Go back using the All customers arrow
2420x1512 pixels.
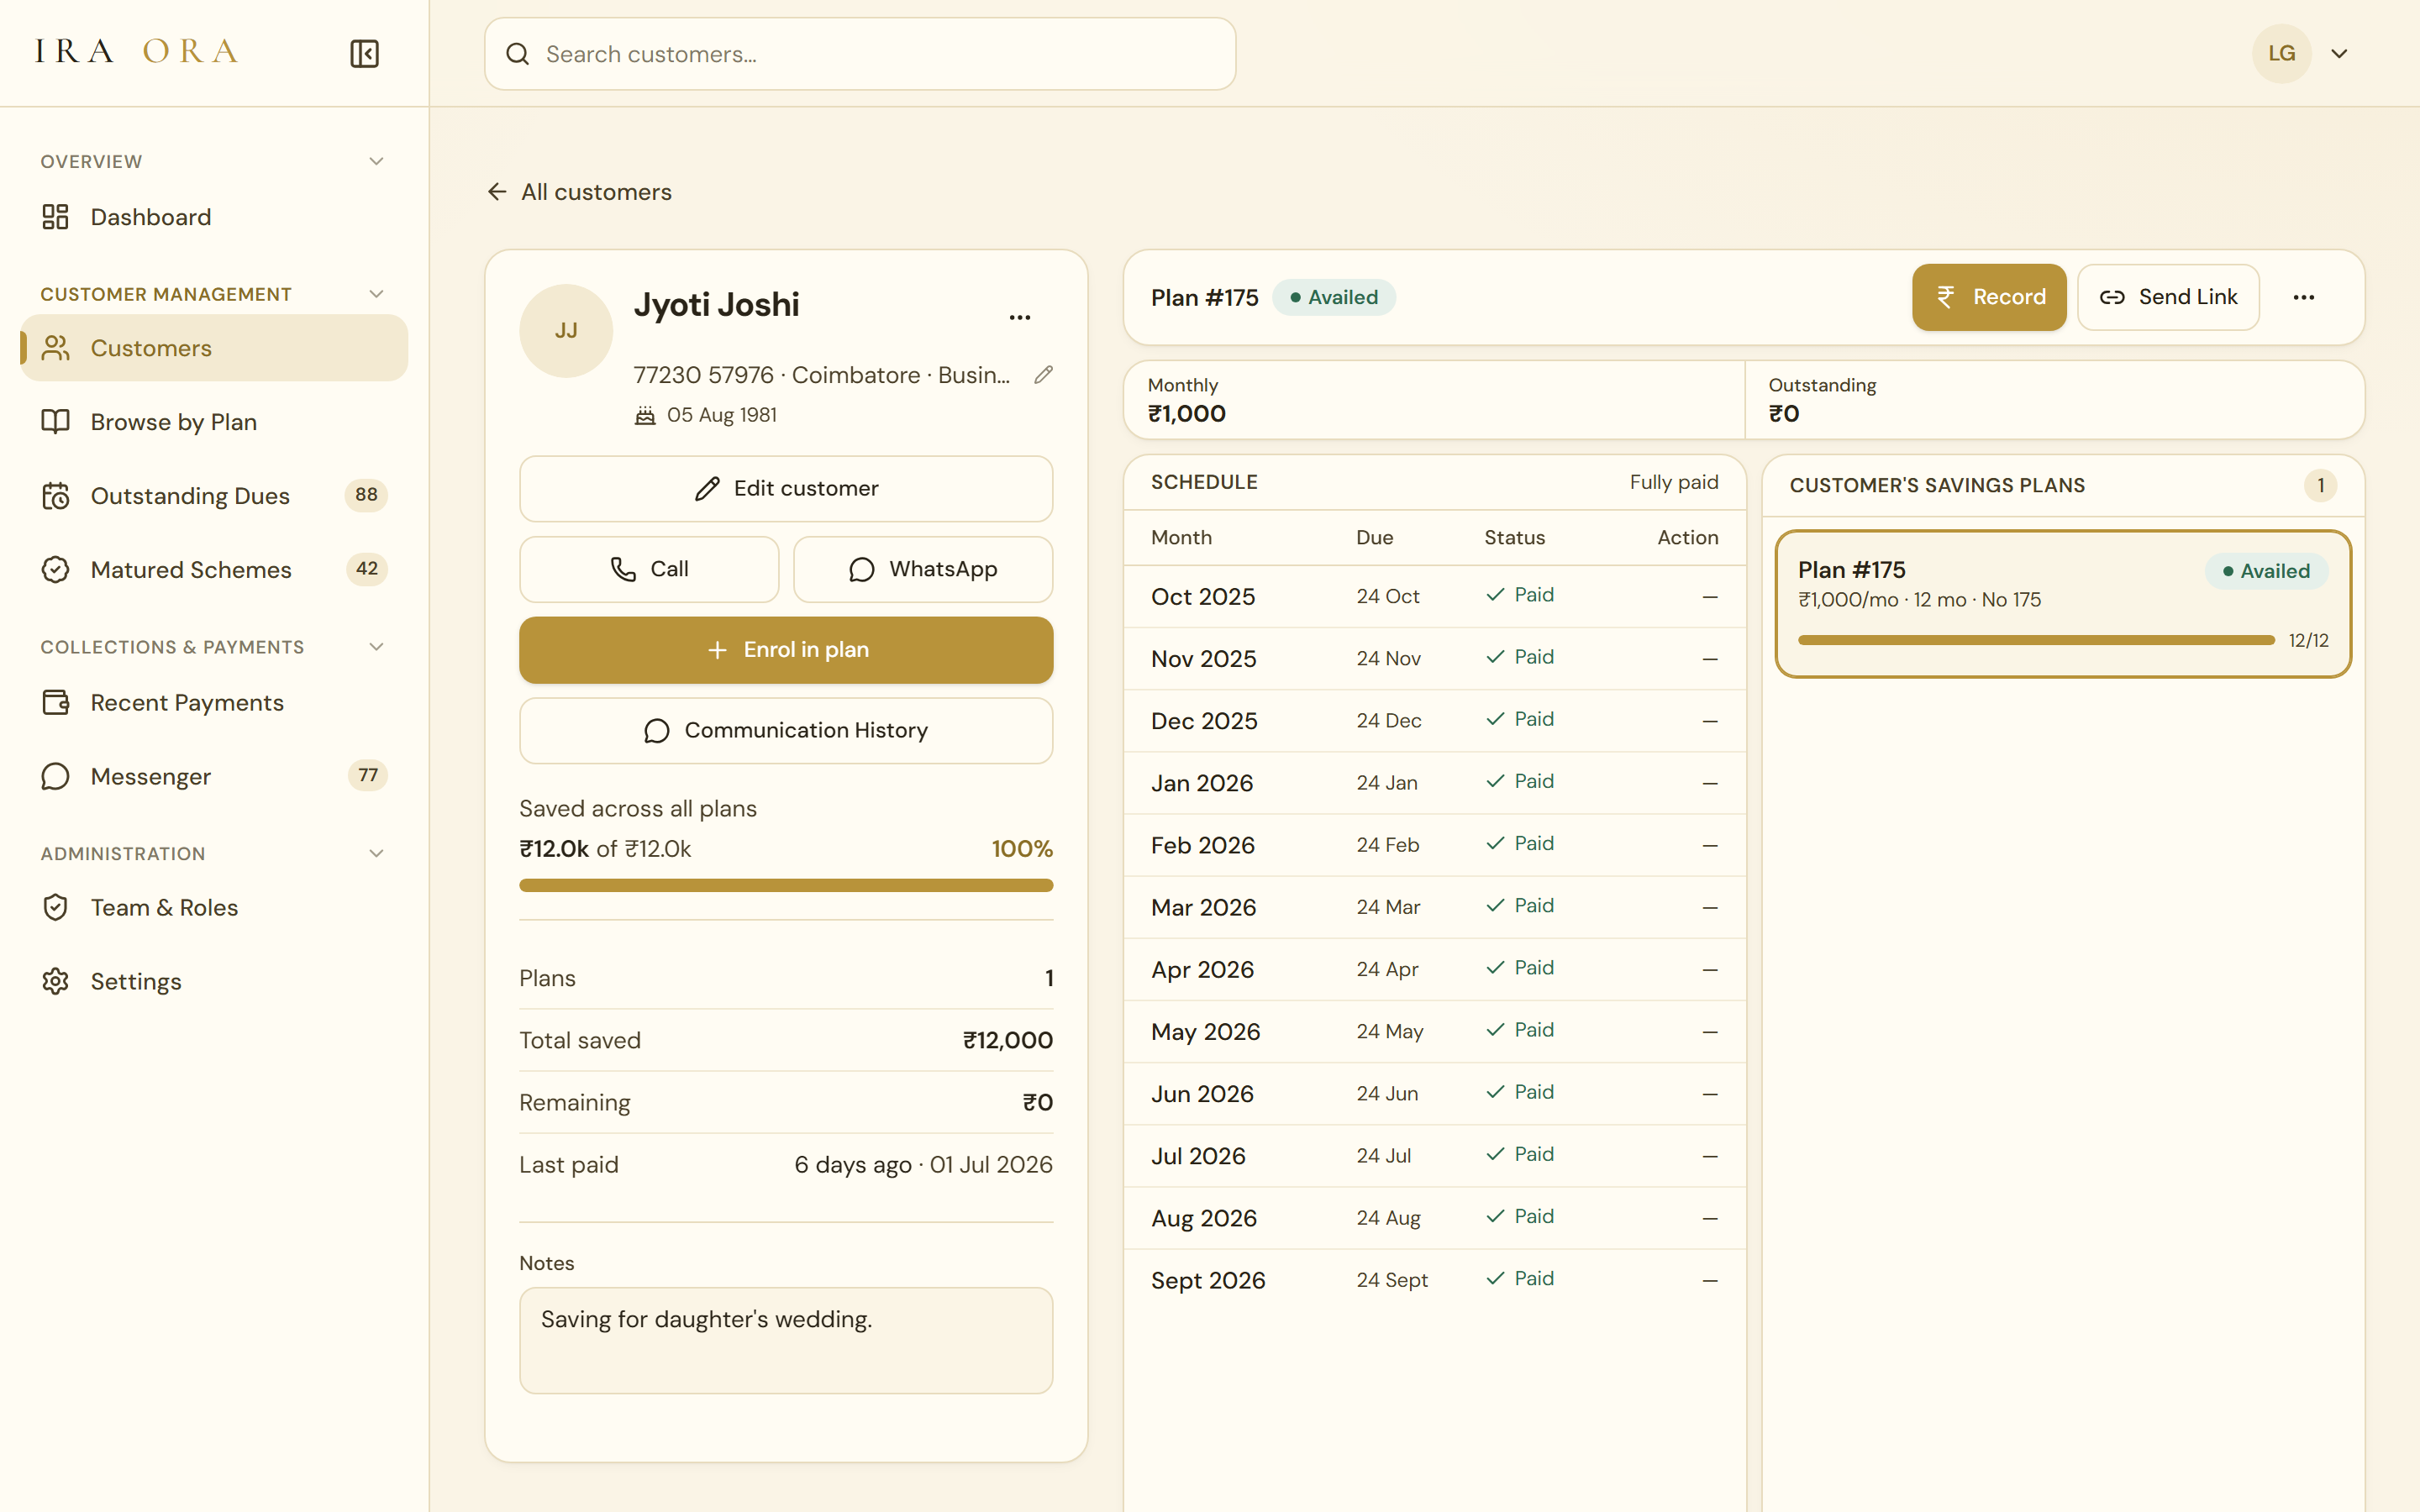(497, 191)
